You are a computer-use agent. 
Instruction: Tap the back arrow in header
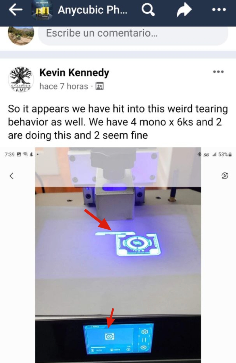click(15, 10)
